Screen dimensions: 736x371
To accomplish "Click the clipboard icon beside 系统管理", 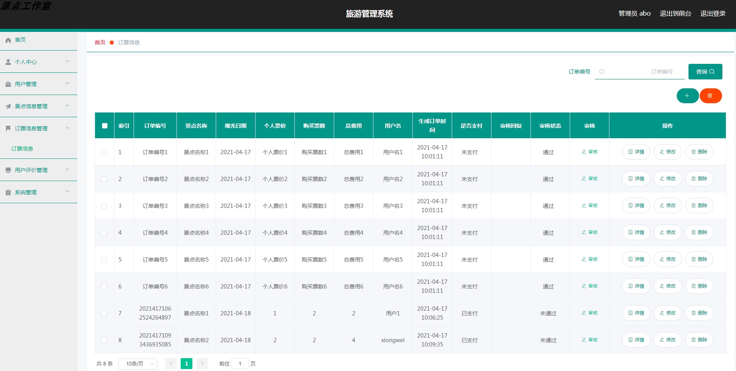I will [x=8, y=192].
